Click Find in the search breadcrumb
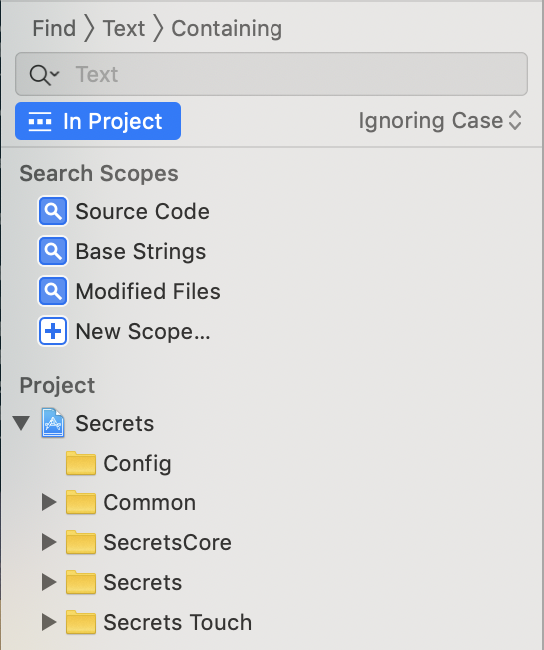544x650 pixels. coord(54,29)
